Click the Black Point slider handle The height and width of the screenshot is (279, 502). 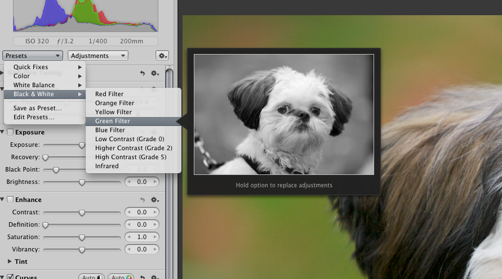pos(56,170)
